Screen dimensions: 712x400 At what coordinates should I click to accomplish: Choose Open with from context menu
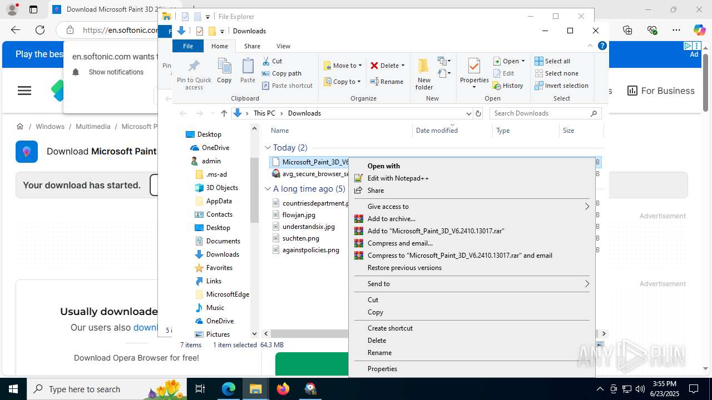(472, 166)
